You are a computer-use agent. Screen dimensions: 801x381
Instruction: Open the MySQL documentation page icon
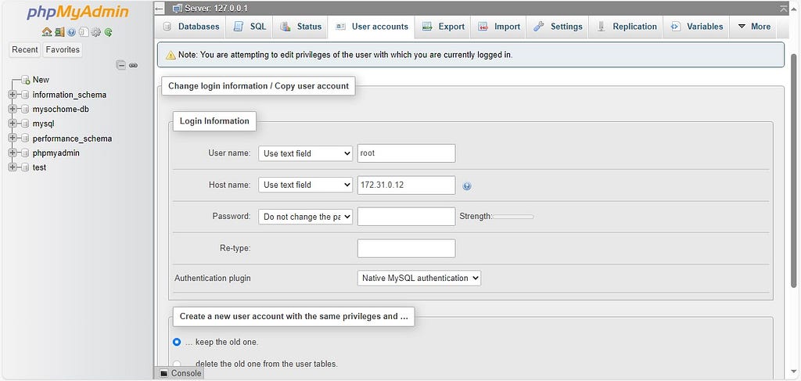coord(83,32)
